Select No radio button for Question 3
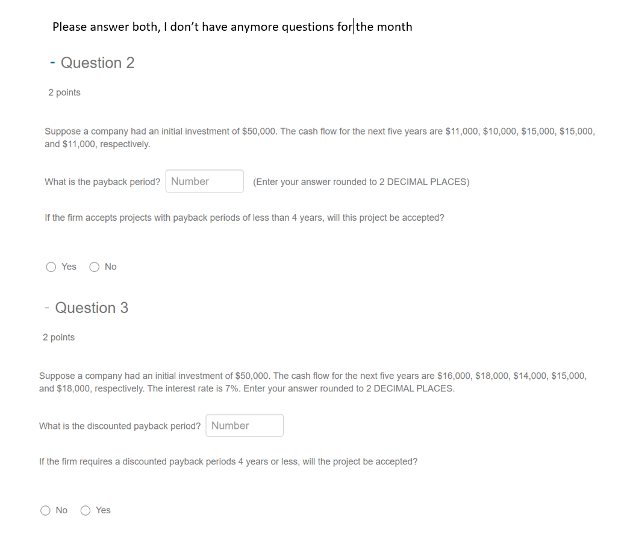This screenshot has width=627, height=544. coord(46,510)
